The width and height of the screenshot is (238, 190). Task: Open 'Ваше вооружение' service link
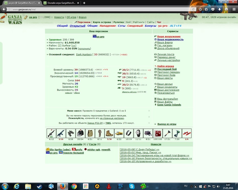169,37
